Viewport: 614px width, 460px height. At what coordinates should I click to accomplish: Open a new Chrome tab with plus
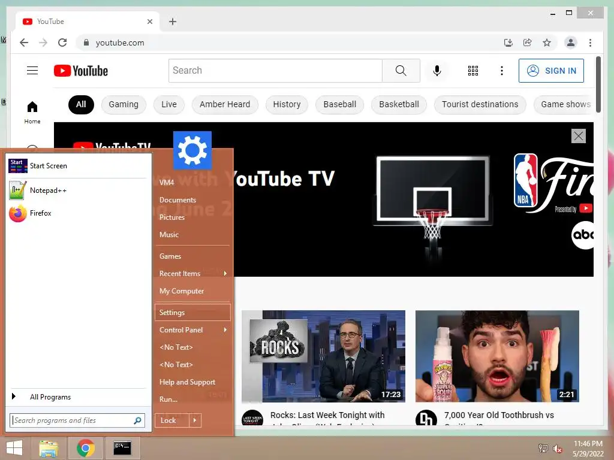point(172,22)
